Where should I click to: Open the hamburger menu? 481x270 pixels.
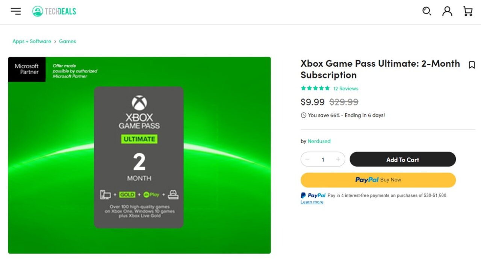click(x=16, y=11)
